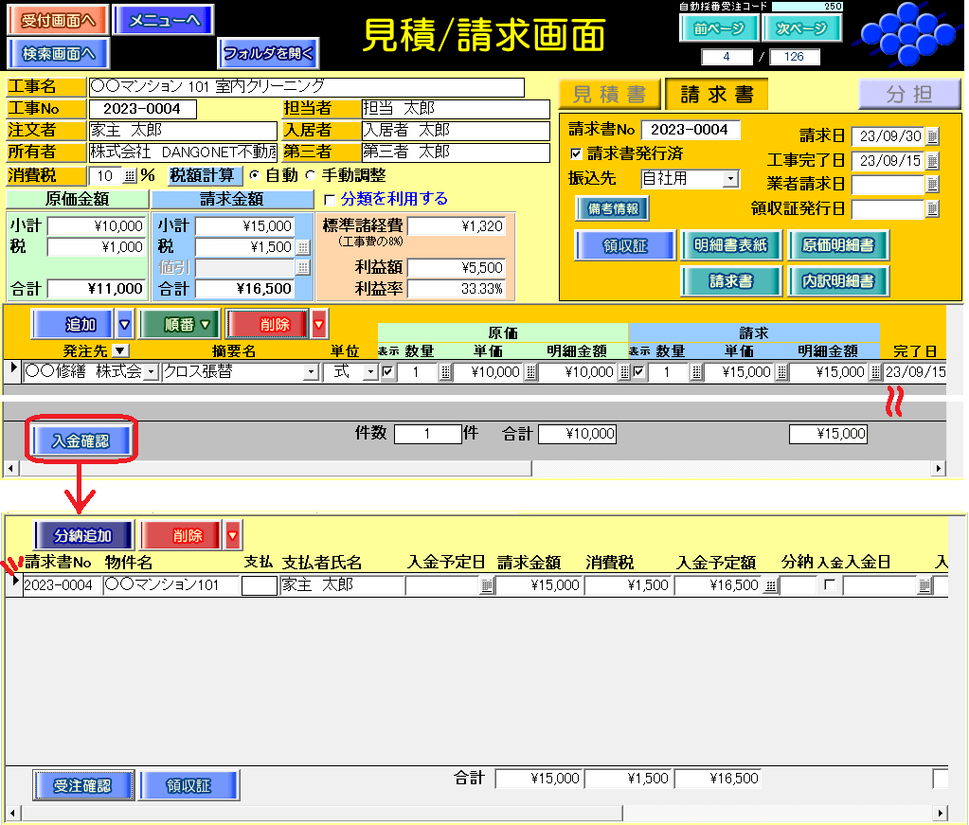The image size is (969, 825).
Task: Expand the 振込先 自社用 dropdown
Action: pos(730,179)
